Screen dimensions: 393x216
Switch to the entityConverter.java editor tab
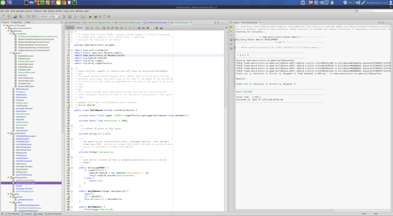pyautogui.click(x=157, y=22)
